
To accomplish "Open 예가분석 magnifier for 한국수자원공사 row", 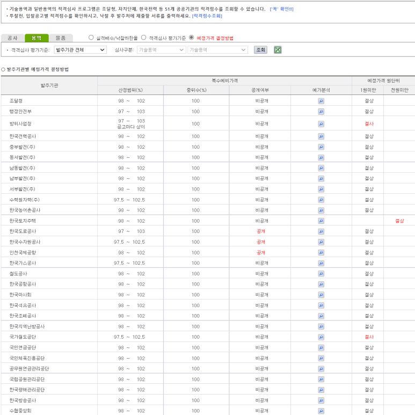I will coord(321,242).
